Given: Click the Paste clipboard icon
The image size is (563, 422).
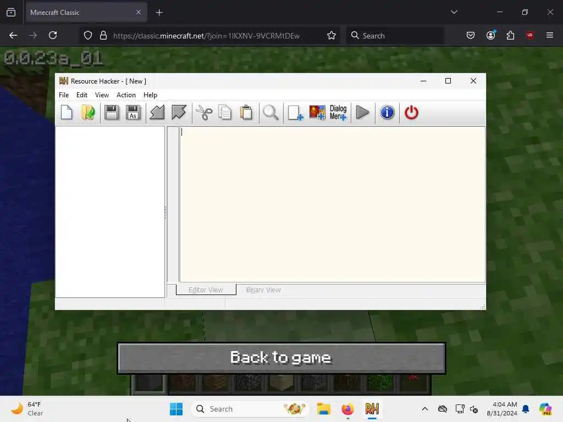Looking at the screenshot, I should click(246, 113).
